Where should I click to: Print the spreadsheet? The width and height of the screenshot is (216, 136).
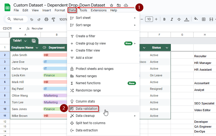point(46,19)
